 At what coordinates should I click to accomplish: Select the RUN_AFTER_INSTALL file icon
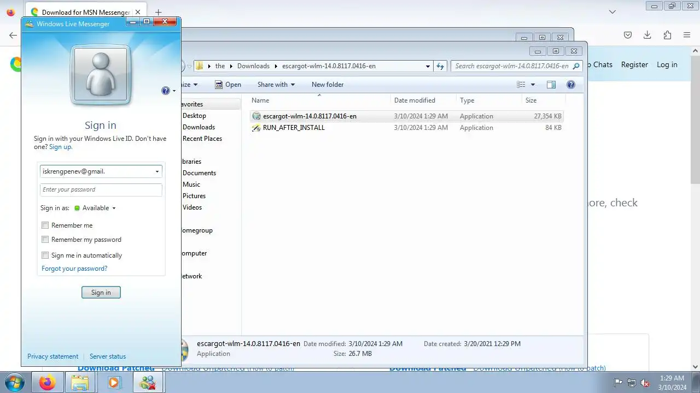pyautogui.click(x=256, y=128)
